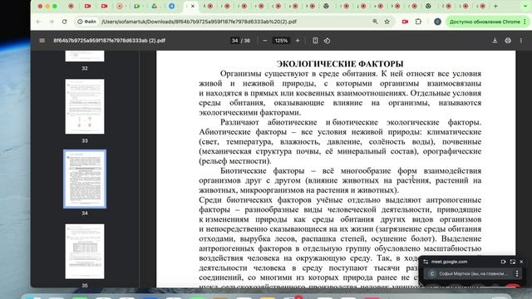
Task: Click the text Биотические факторы paragraph start
Action: click(x=263, y=170)
